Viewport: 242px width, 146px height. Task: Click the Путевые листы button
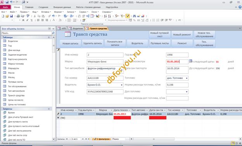(x=159, y=43)
